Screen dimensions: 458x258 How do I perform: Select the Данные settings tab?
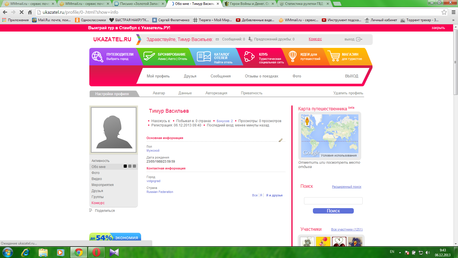(185, 93)
